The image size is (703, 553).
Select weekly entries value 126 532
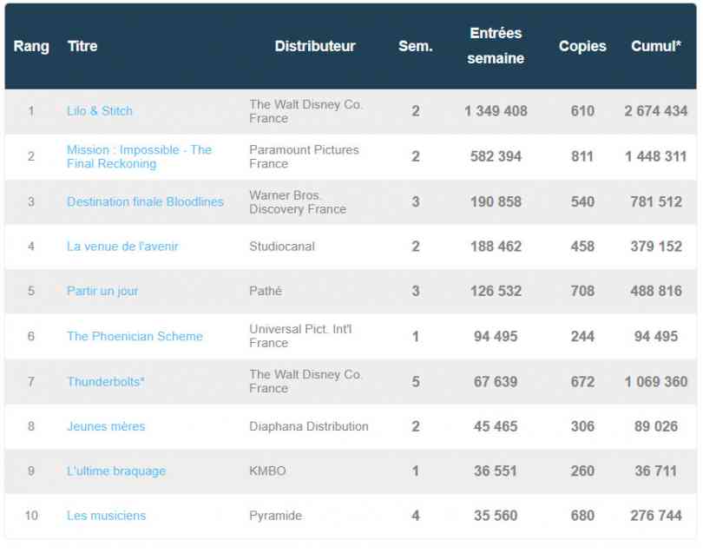pyautogui.click(x=496, y=291)
